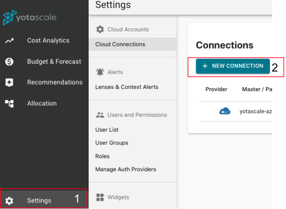
Task: Open the Allocation sidebar item
Action: (42, 103)
